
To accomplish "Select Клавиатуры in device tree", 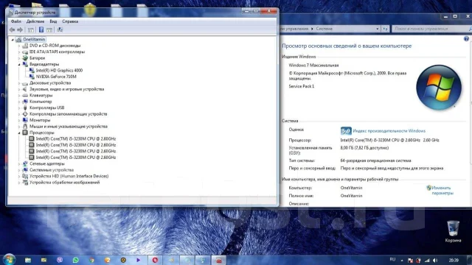I will (41, 95).
